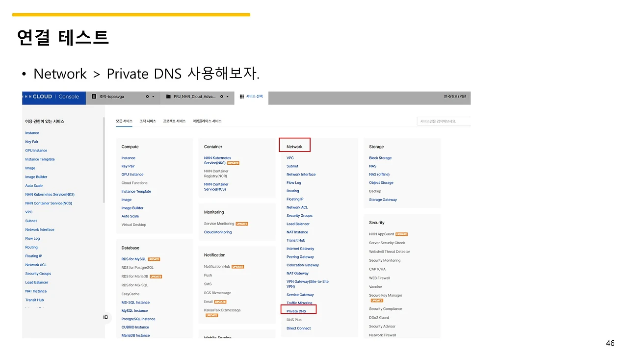Click Instance under the Compute section

pyautogui.click(x=129, y=158)
